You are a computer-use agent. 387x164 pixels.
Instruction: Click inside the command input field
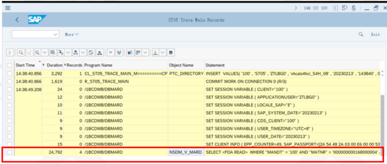(x=32, y=34)
